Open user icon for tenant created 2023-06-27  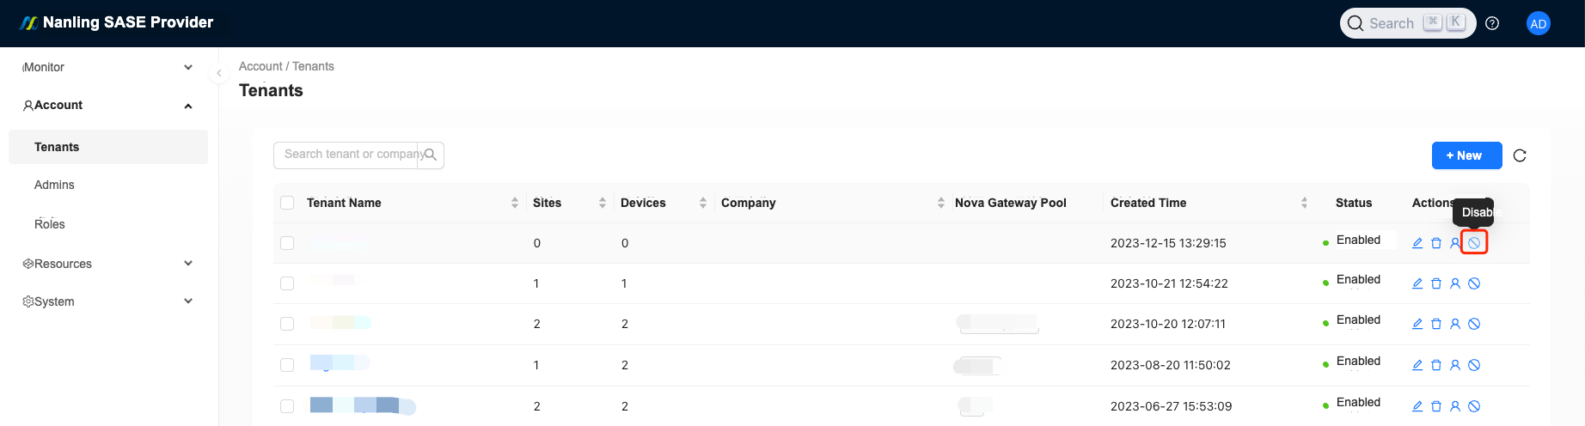point(1455,406)
